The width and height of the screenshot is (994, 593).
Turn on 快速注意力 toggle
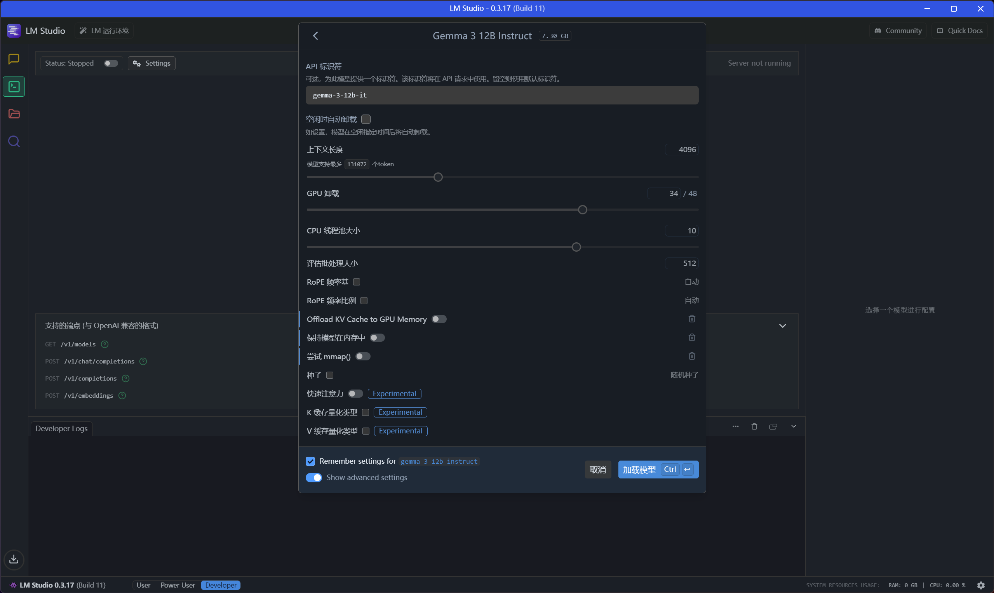(355, 394)
